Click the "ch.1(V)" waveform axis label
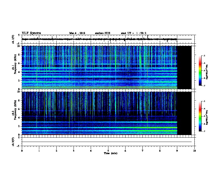Viewport: 219px width, 169px height. [13, 39]
